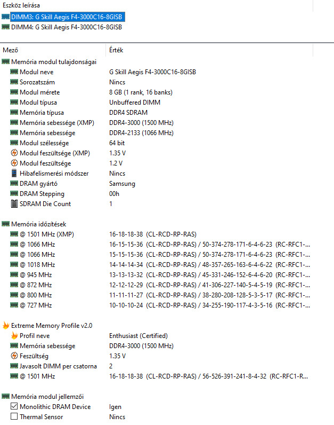Select the timing 11-11-11-27 row value
334x425 pixels.
(209, 295)
